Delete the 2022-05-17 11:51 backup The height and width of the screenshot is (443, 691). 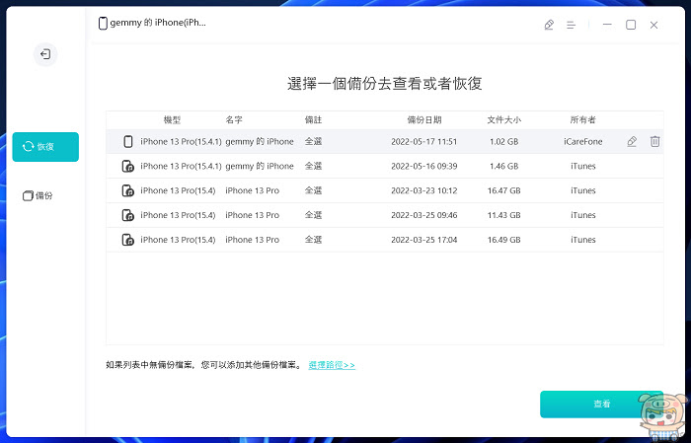point(654,141)
